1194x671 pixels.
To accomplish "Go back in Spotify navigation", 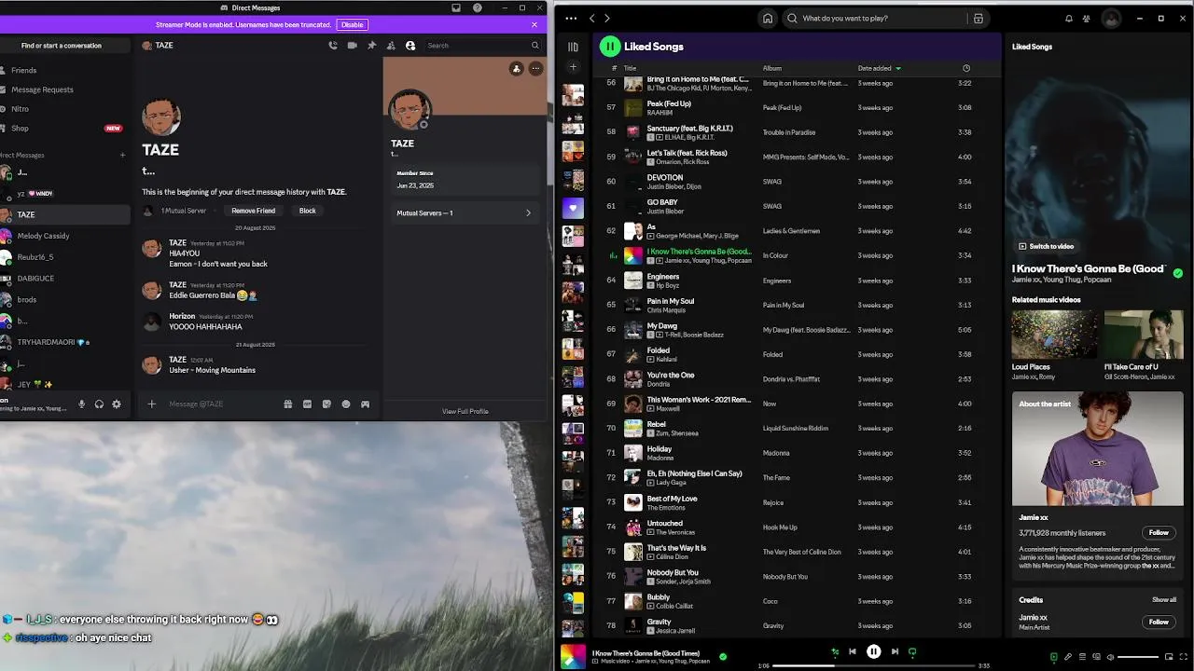I will coord(591,18).
